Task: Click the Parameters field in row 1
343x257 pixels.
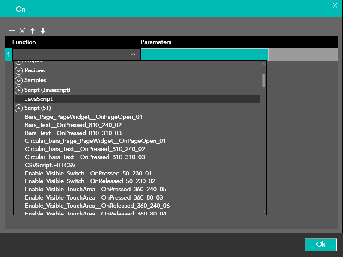Action: tap(205, 55)
